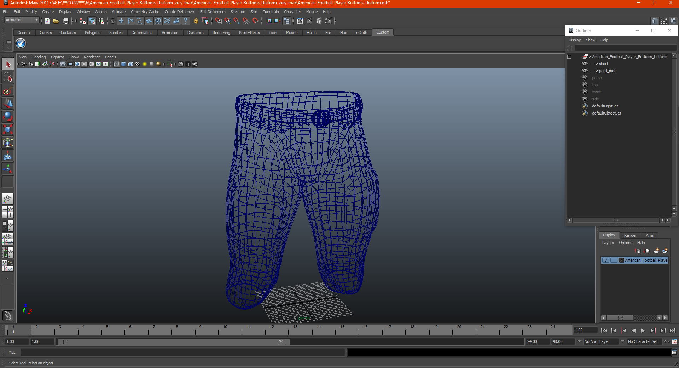Open the Animation menu set dropdown
Image resolution: width=679 pixels, height=368 pixels.
pyautogui.click(x=36, y=20)
